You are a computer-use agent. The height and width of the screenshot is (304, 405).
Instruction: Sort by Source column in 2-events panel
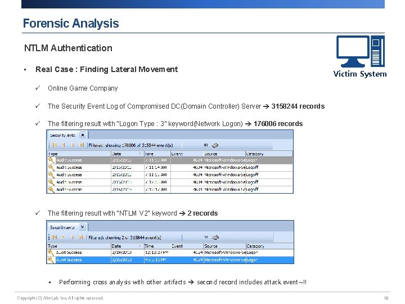[x=224, y=246]
